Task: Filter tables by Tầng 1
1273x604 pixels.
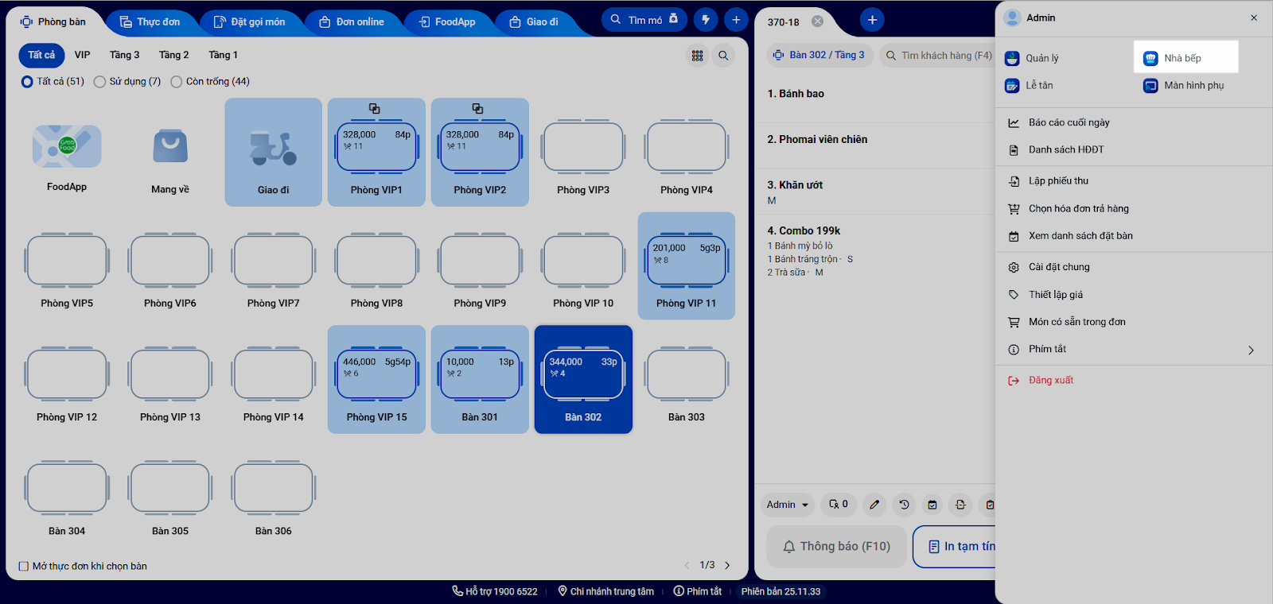Action: [224, 55]
